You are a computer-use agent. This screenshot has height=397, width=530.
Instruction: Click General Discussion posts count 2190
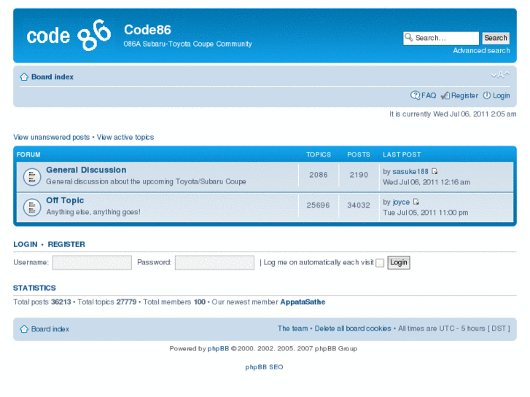click(x=359, y=175)
